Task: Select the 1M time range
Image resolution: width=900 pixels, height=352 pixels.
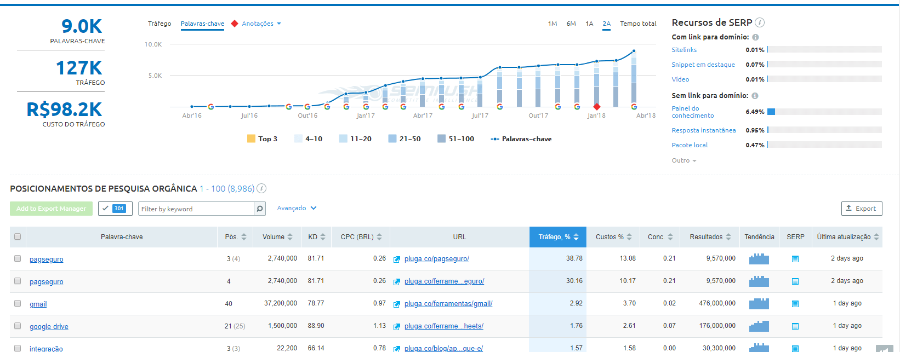Action: pyautogui.click(x=552, y=24)
